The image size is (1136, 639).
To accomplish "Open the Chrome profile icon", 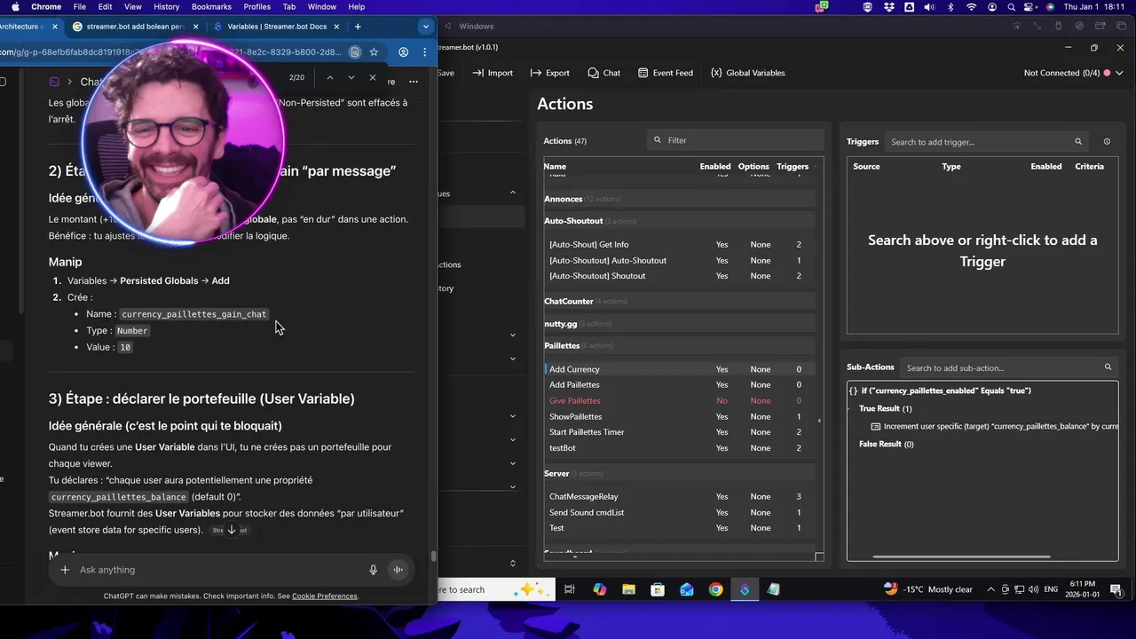I will (x=403, y=52).
